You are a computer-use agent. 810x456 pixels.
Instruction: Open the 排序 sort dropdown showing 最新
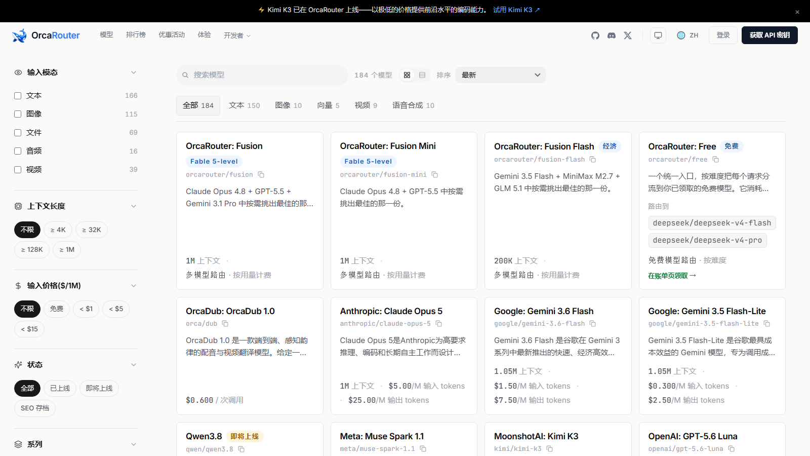(501, 75)
